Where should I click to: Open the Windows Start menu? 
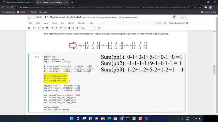[72, 119]
